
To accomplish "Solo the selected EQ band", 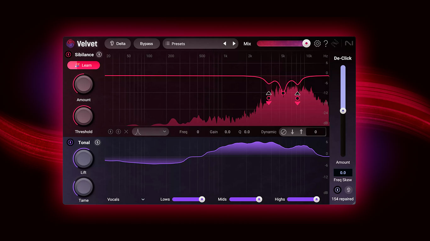I will click(118, 132).
